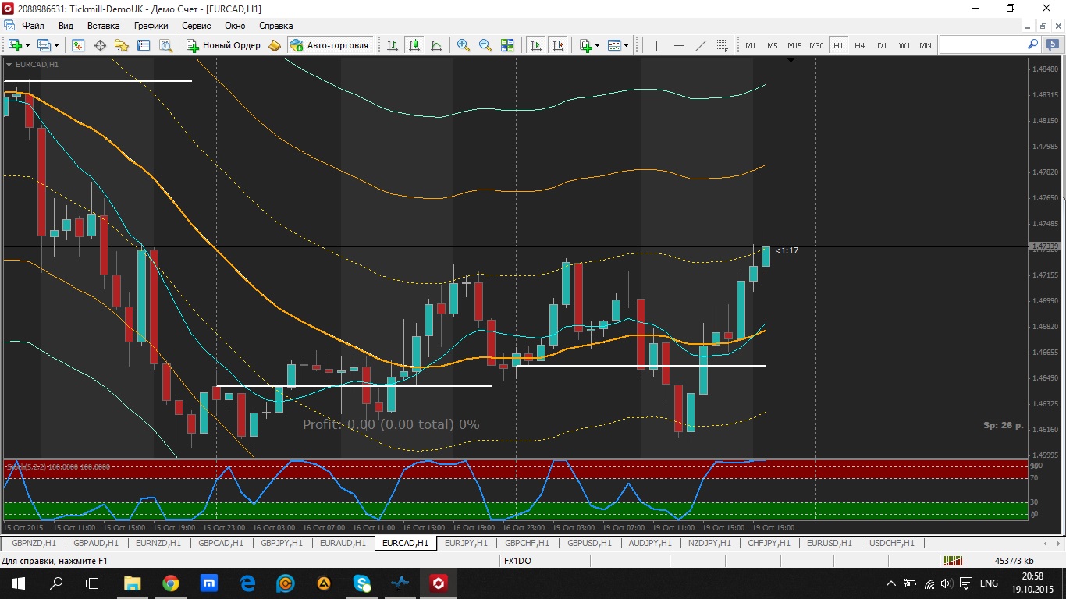Click the search magnifier icon
This screenshot has height=599, width=1066.
tap(1032, 45)
